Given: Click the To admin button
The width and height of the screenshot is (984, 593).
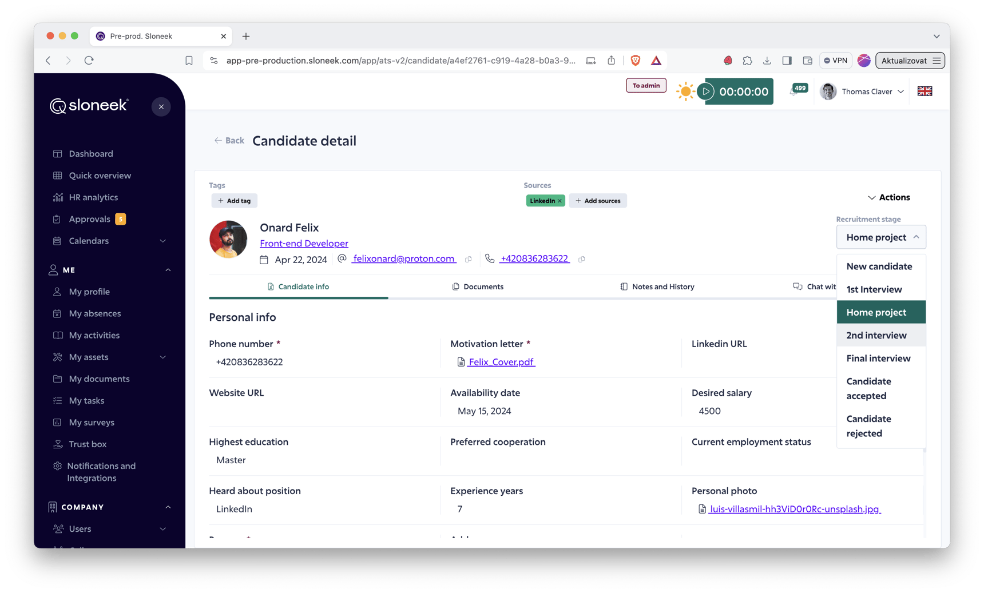Looking at the screenshot, I should tap(646, 86).
